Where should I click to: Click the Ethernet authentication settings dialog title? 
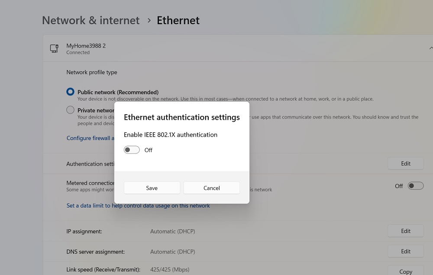coord(182,117)
